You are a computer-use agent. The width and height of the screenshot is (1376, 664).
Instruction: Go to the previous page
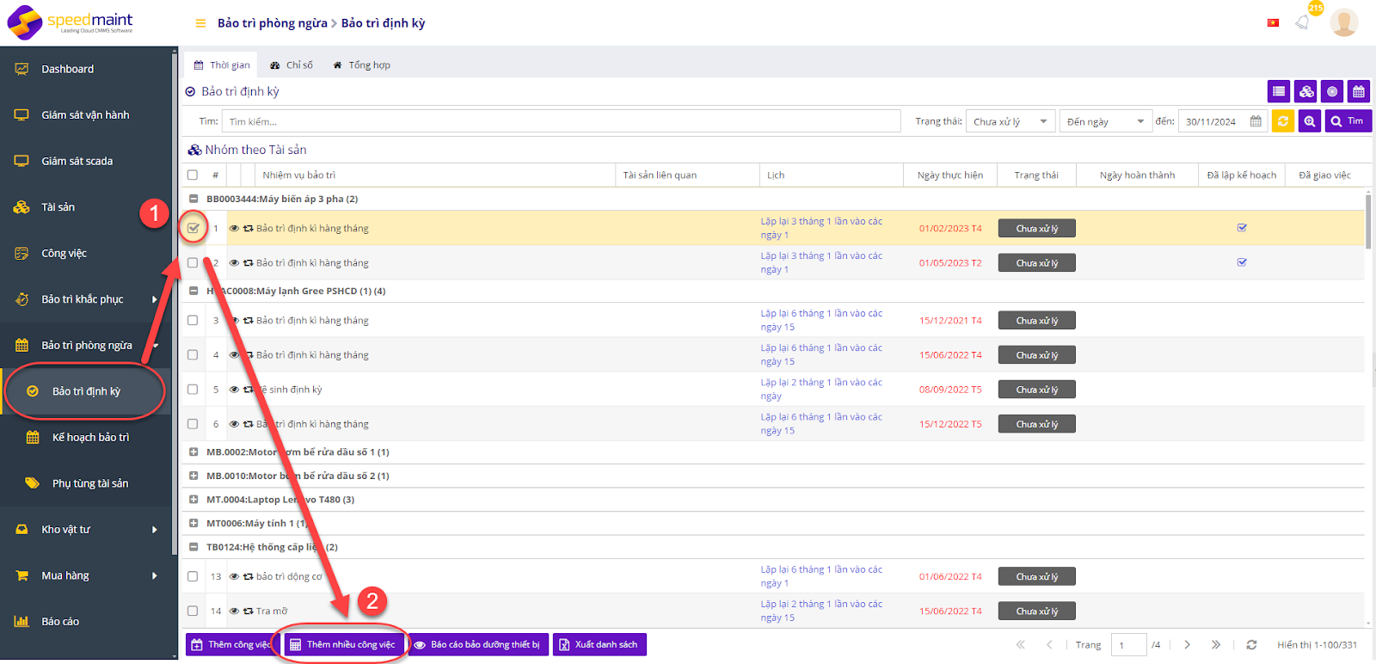tap(1049, 644)
